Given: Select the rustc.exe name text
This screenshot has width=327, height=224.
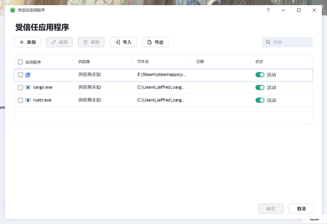Looking at the screenshot, I should (x=42, y=100).
